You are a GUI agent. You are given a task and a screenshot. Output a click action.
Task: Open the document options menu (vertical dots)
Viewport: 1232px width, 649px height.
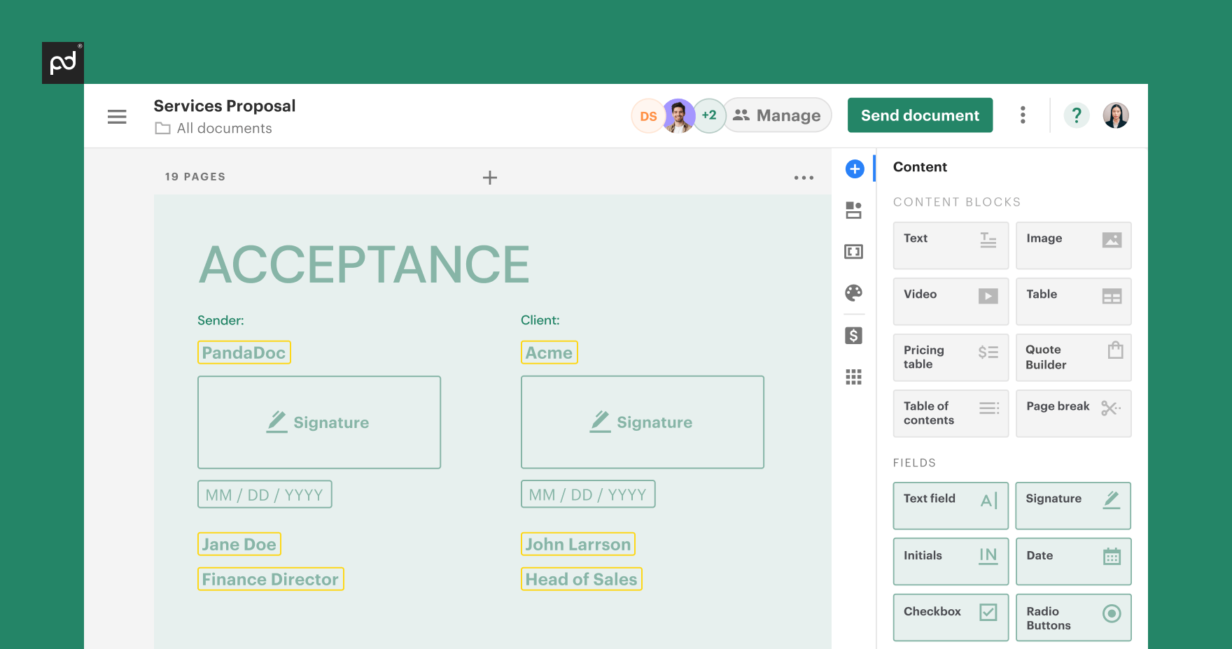(1023, 115)
